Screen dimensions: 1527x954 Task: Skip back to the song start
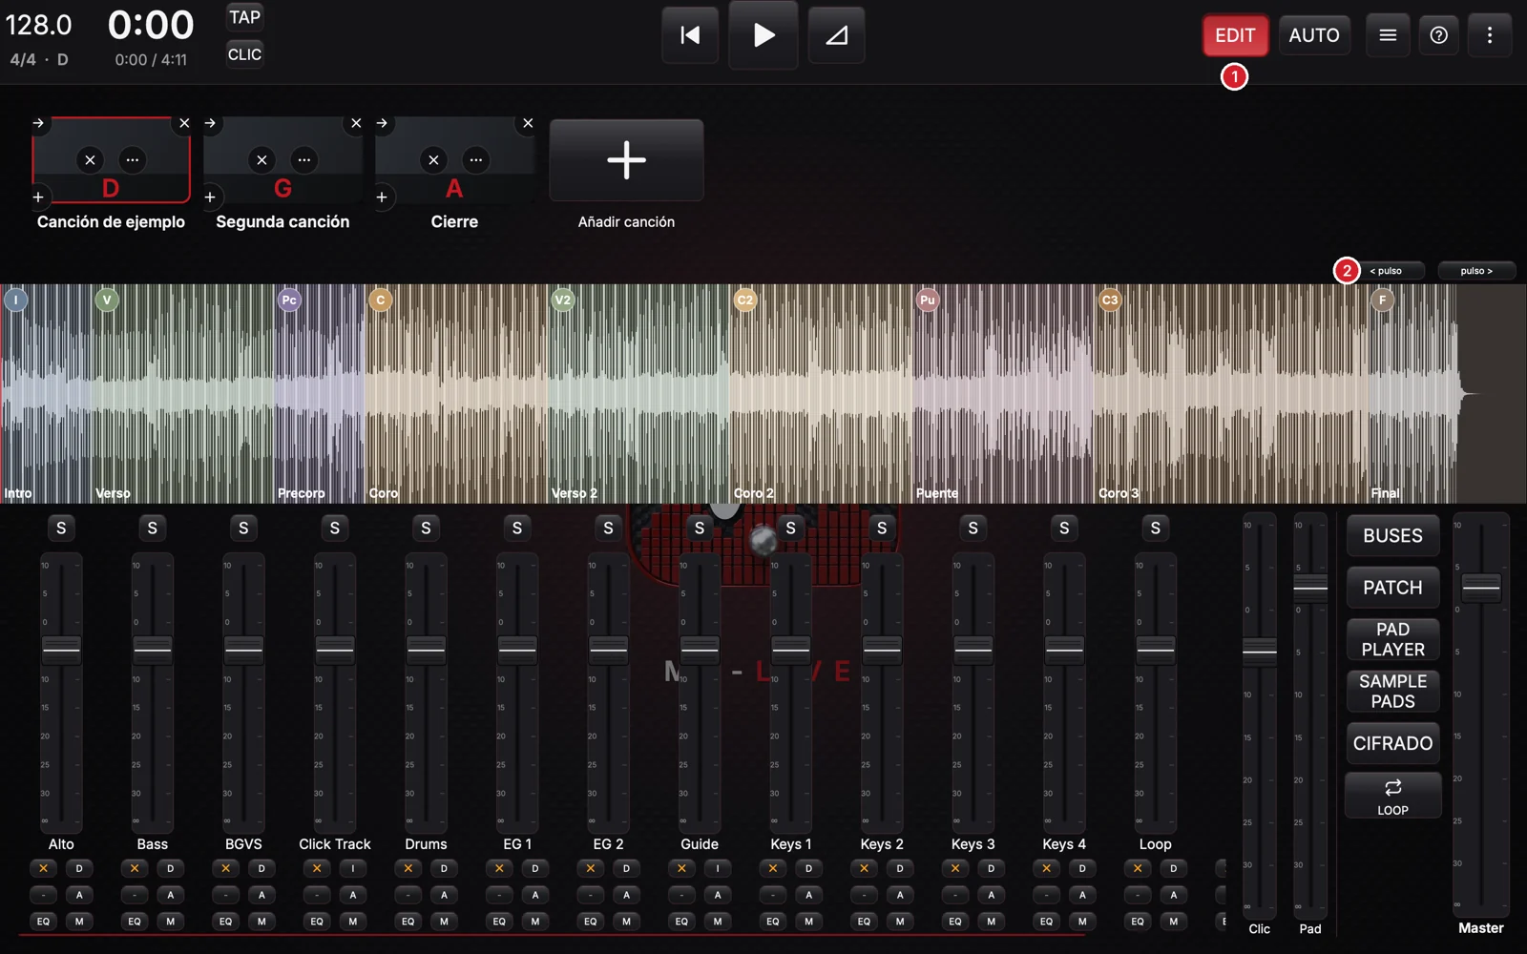690,35
